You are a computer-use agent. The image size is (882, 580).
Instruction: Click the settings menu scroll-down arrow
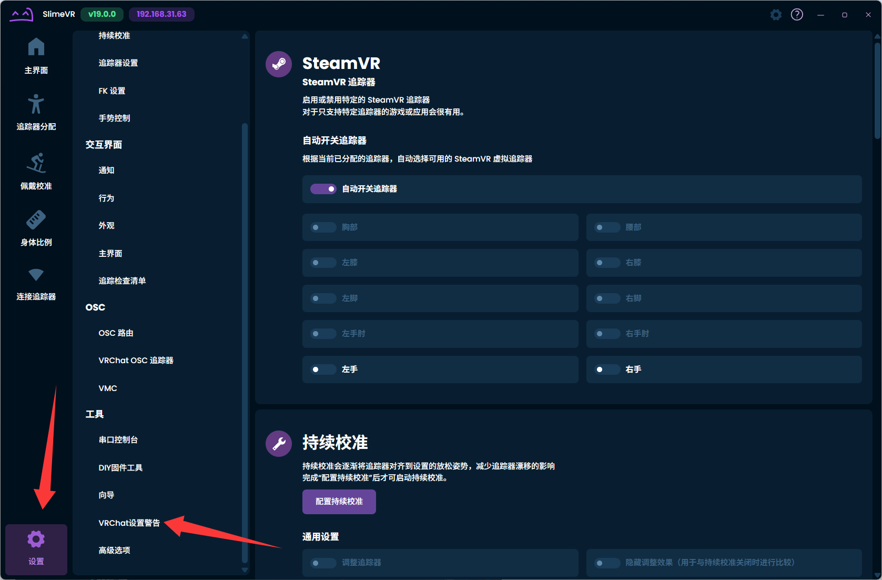click(x=245, y=569)
